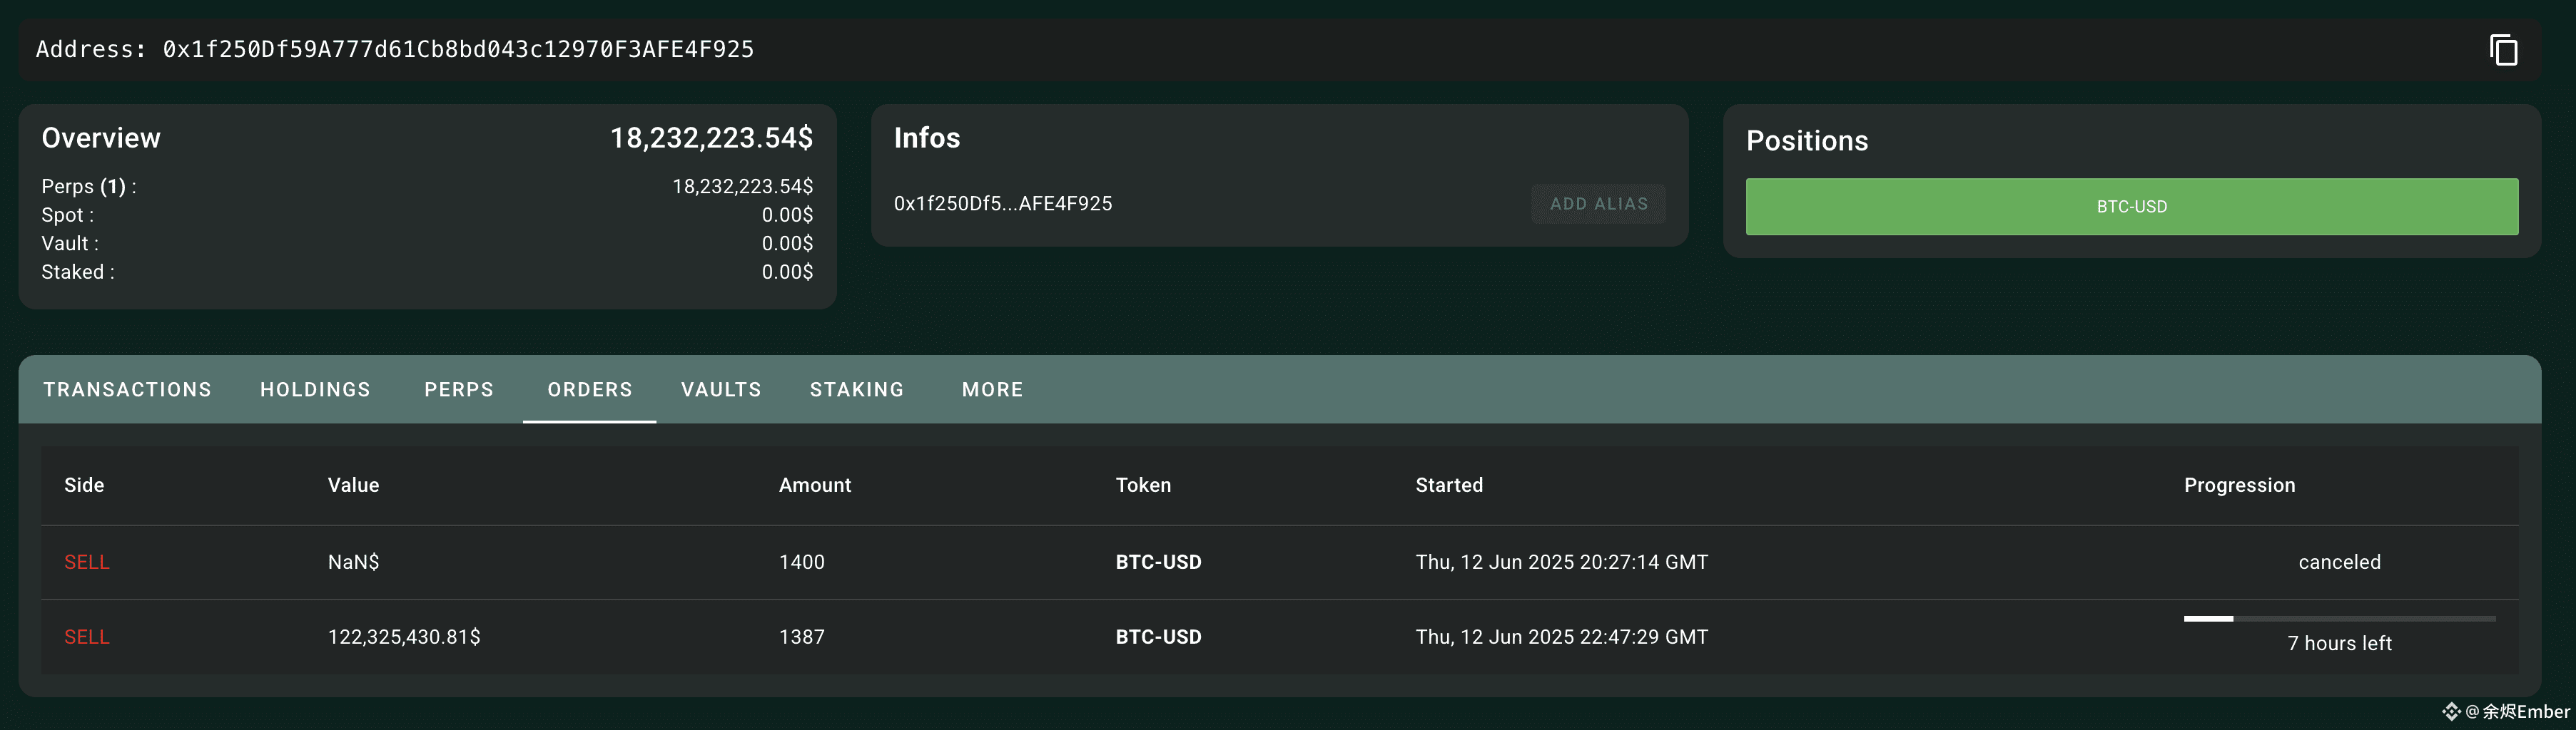Click the Started column header
2576x730 pixels.
(x=1449, y=485)
